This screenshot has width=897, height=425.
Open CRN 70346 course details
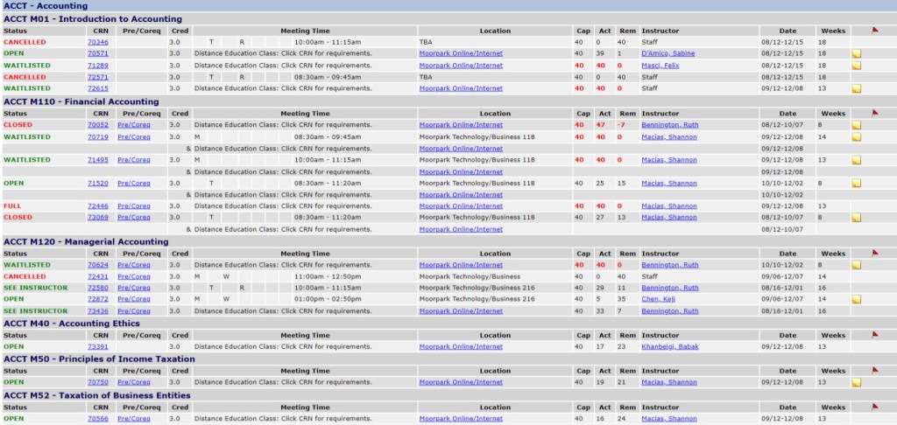(x=98, y=42)
